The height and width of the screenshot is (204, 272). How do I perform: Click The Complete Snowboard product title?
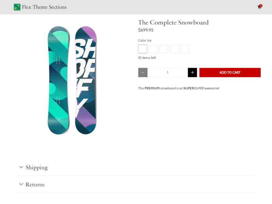click(x=173, y=22)
